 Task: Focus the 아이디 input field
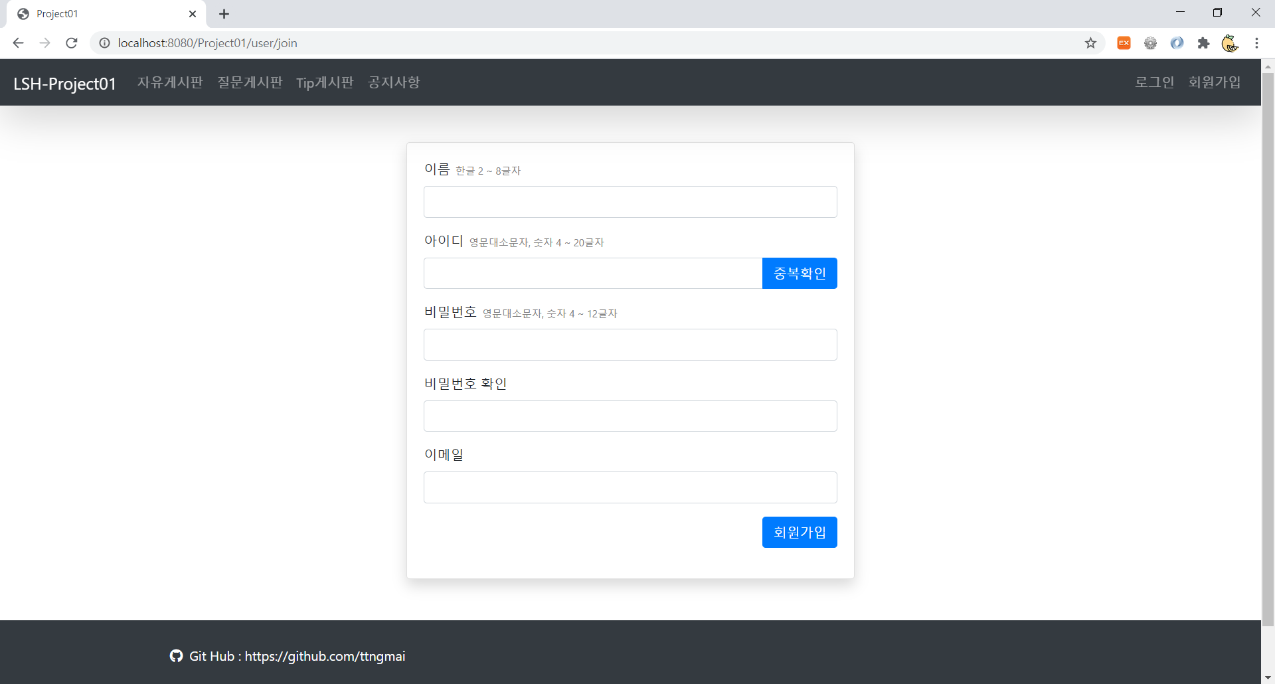click(x=593, y=274)
